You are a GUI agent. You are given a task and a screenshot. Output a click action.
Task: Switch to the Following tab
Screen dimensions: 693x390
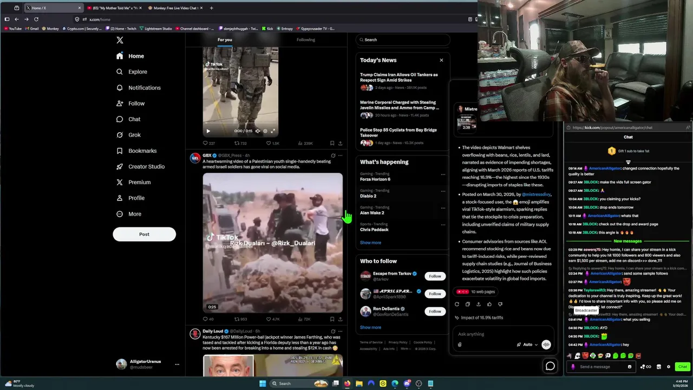coord(306,40)
